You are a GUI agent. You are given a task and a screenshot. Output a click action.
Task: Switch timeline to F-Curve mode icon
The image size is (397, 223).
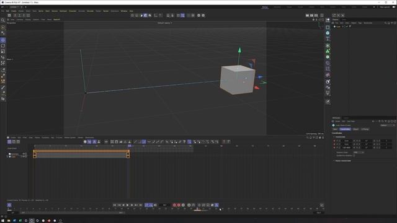(x=14, y=142)
